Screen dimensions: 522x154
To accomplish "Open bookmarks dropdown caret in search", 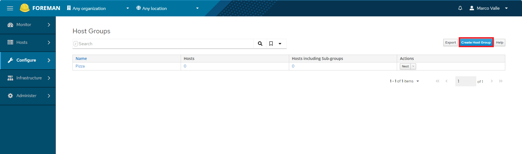I will click(280, 44).
